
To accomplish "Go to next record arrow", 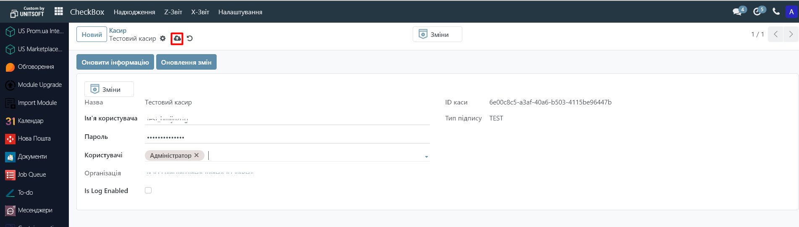I will pos(791,34).
